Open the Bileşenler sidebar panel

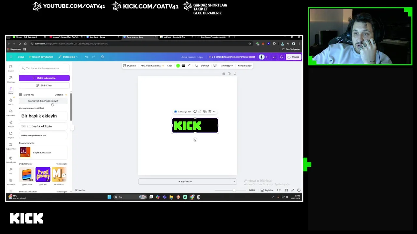pos(11,79)
